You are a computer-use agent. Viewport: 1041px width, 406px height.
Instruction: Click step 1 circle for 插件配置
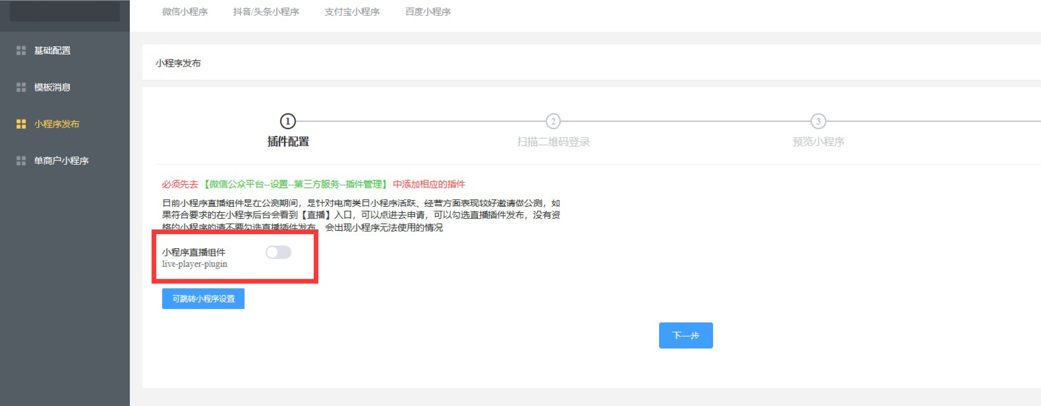tap(288, 122)
